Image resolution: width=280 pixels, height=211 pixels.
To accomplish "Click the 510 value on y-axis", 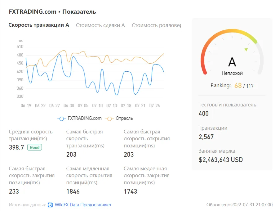I will tap(20, 47).
